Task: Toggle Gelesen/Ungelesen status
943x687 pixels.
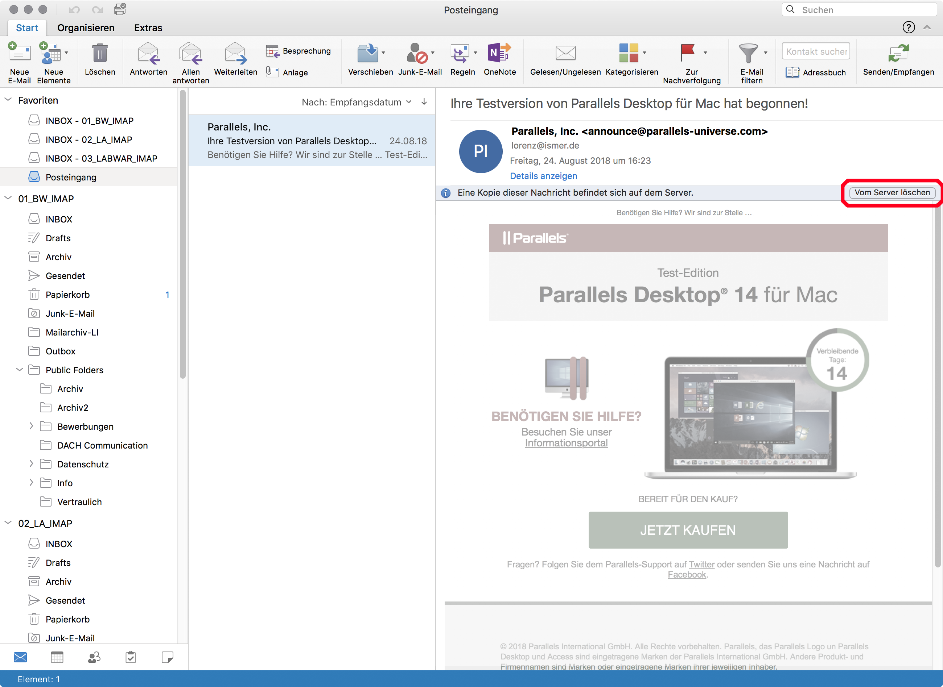Action: click(x=565, y=53)
